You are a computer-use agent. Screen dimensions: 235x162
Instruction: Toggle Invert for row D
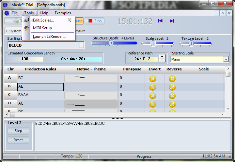click(152, 104)
